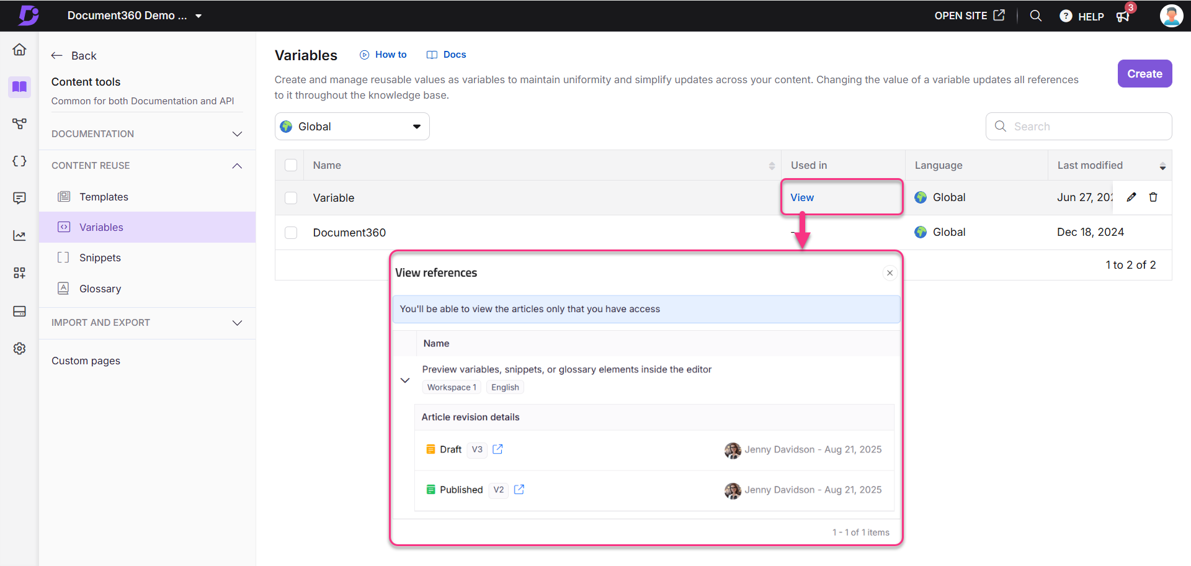This screenshot has width=1191, height=566.
Task: Sort by Last modified column arrows
Action: click(x=1162, y=166)
